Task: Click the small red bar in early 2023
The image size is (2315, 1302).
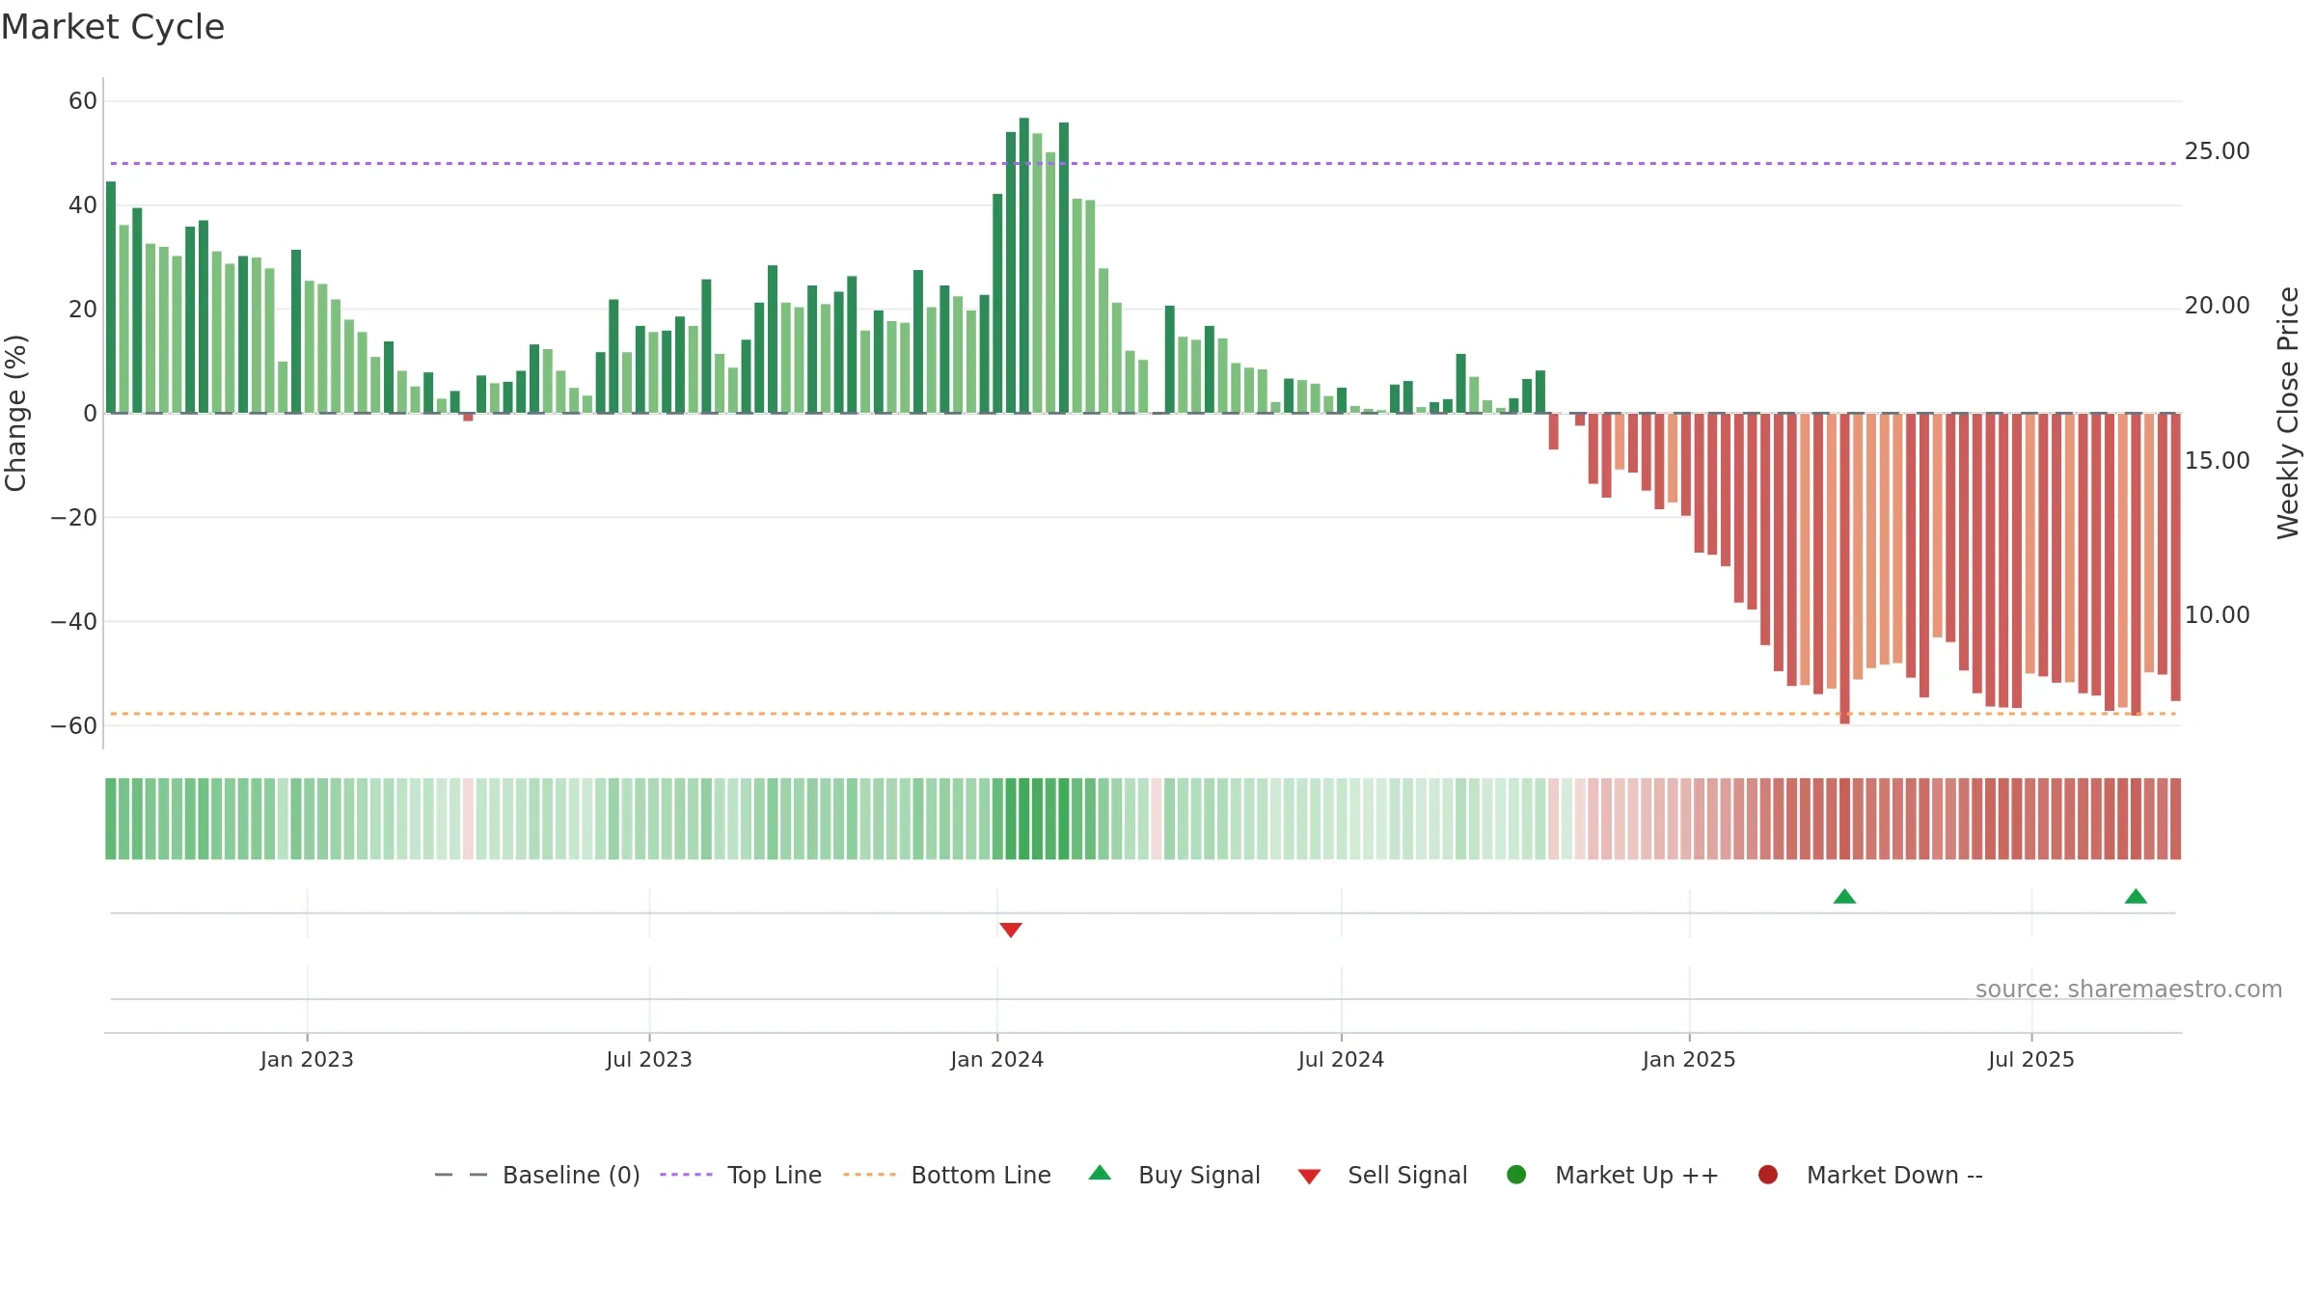Action: (x=468, y=417)
